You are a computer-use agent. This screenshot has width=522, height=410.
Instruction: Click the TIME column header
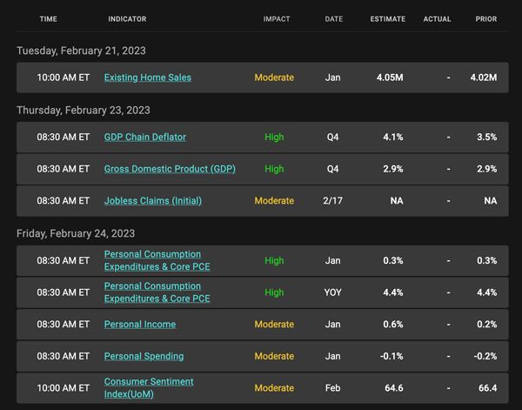[x=48, y=19]
